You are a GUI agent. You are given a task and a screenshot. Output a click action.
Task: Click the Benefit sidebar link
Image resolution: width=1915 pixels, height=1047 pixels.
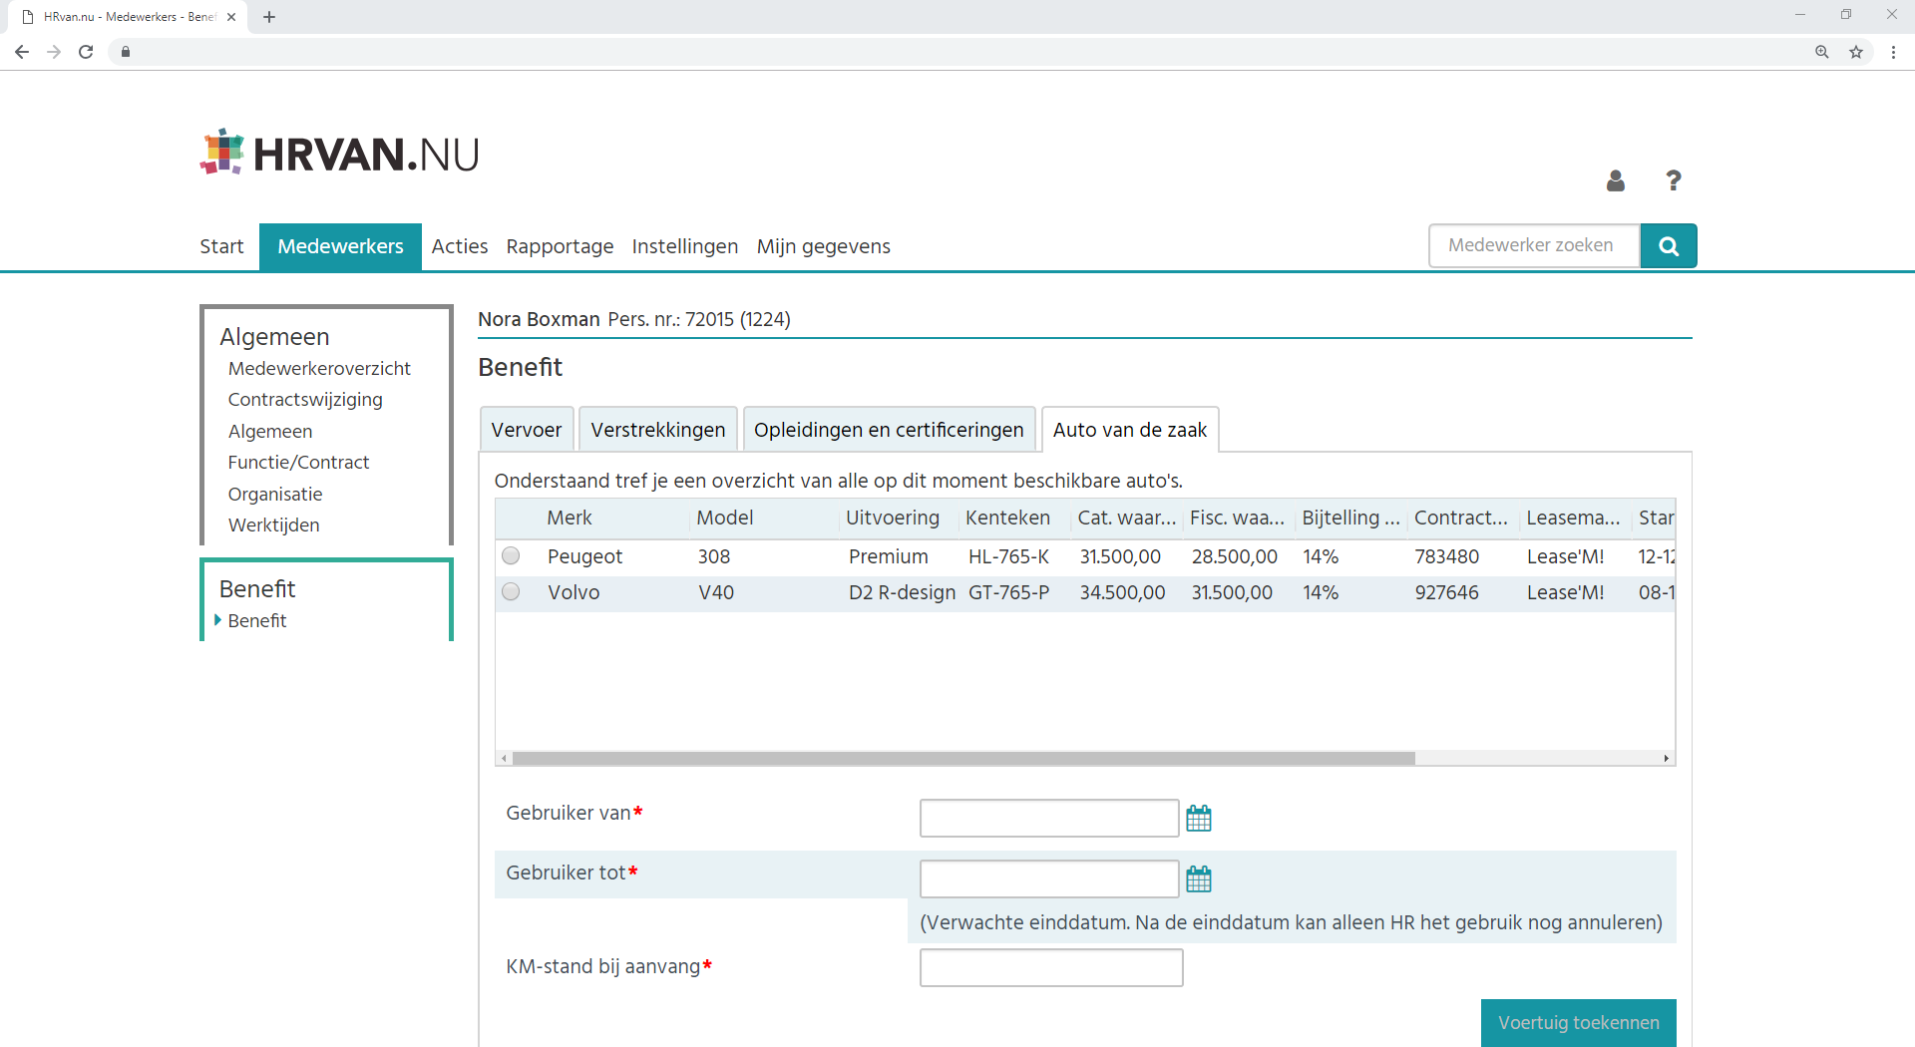[x=257, y=621]
